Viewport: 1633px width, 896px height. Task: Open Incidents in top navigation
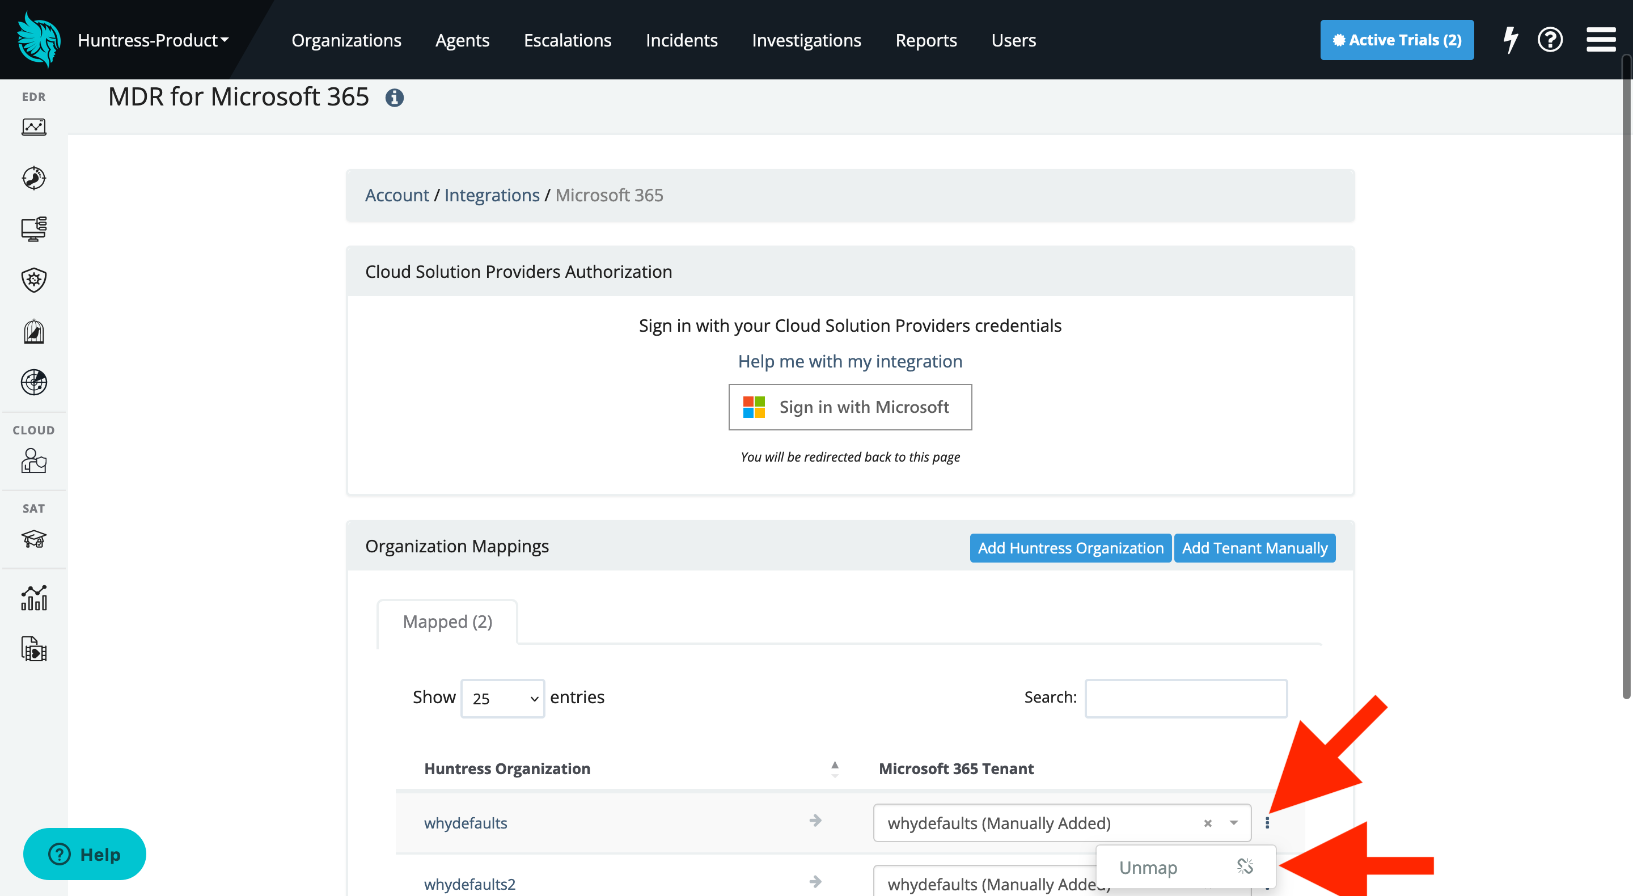[x=682, y=40]
